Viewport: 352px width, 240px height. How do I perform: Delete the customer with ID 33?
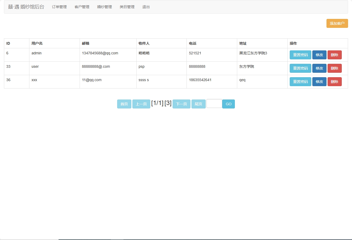[334, 68]
